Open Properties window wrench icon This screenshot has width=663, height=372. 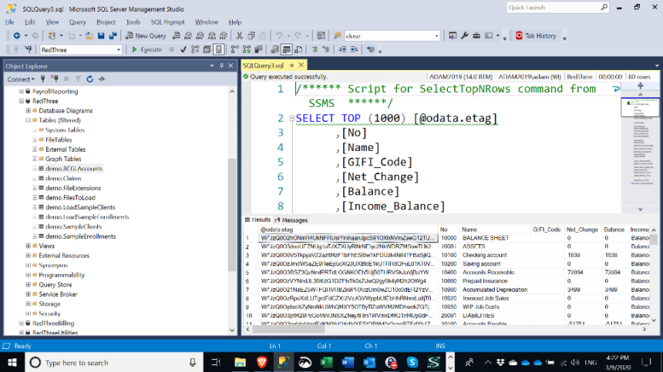coord(465,36)
